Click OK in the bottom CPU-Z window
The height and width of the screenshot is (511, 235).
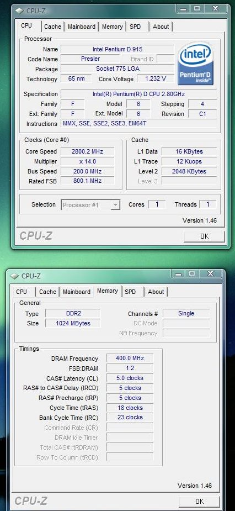200,501
